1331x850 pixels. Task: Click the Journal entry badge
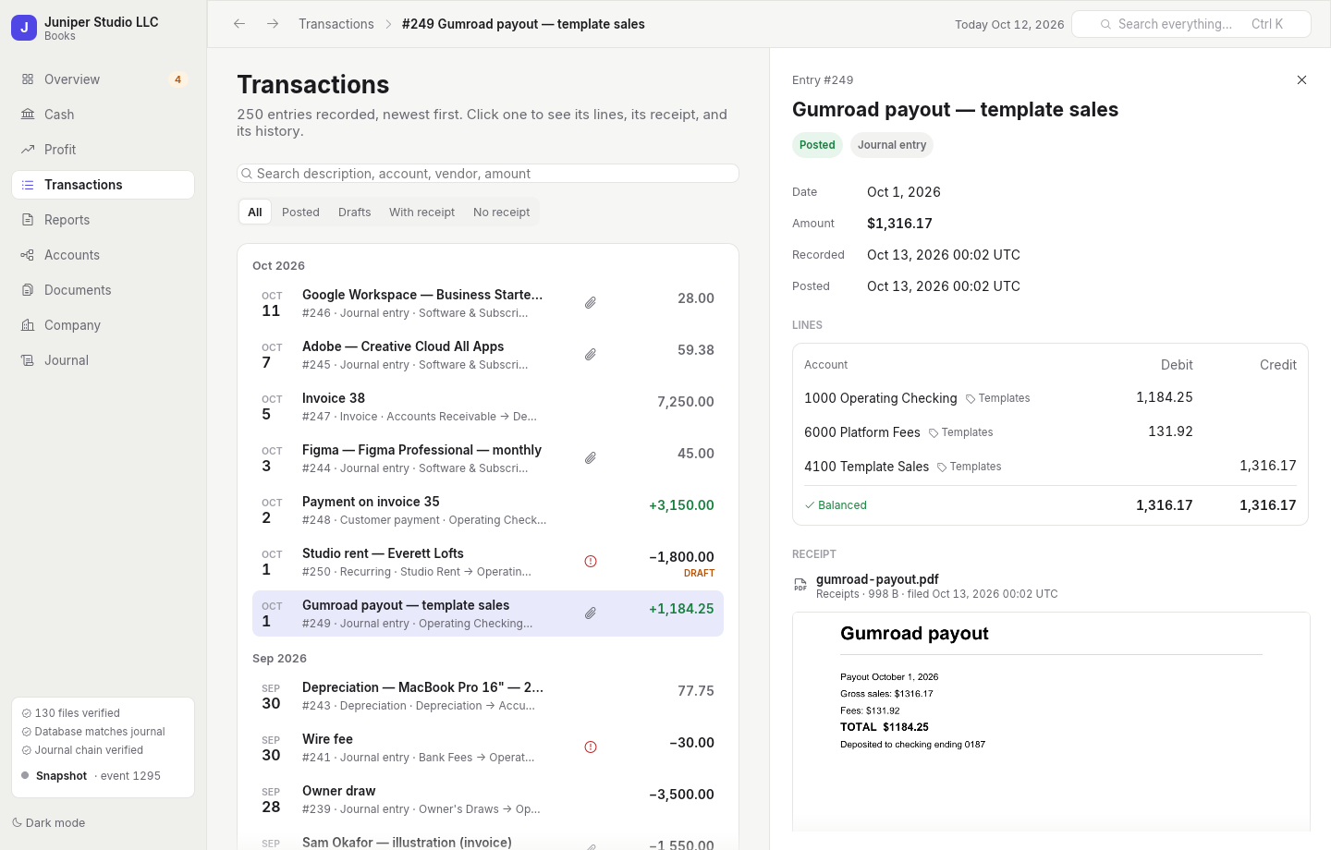pos(892,145)
